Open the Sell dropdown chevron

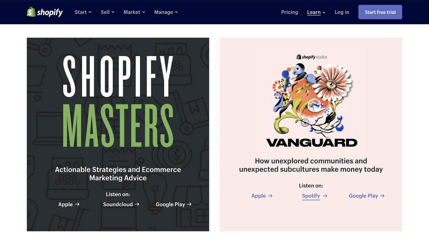tap(113, 12)
